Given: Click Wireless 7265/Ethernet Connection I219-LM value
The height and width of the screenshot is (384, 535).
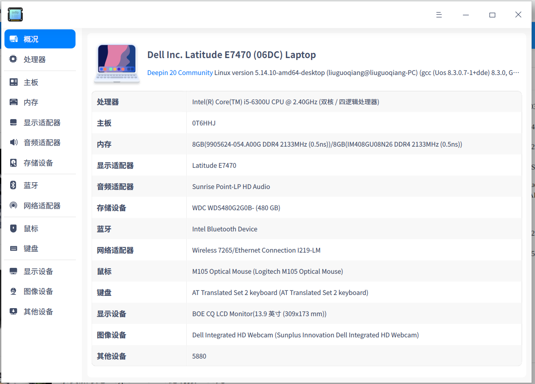Looking at the screenshot, I should [x=256, y=250].
